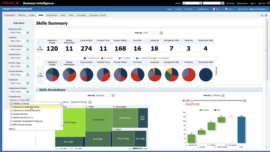Open the View By Age Band dropdown
The width and height of the screenshot is (270, 152).
113,95
